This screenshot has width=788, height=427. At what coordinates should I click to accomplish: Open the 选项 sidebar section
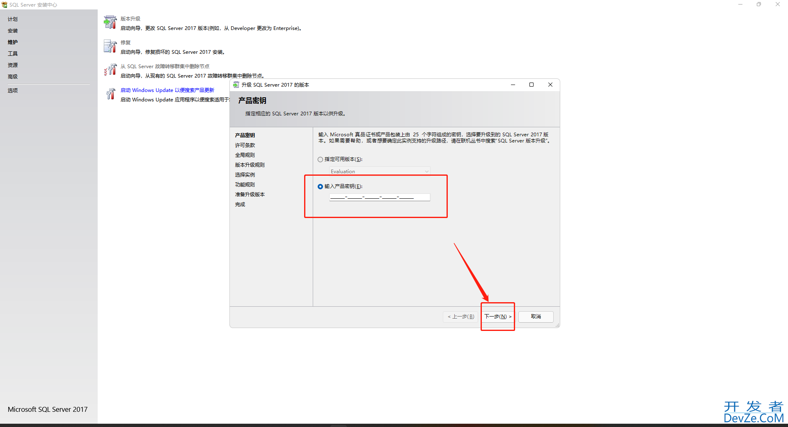click(13, 91)
